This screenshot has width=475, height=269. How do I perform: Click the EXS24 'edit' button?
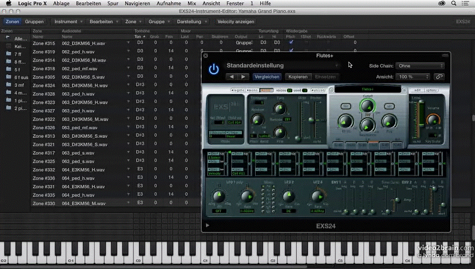[x=417, y=90]
